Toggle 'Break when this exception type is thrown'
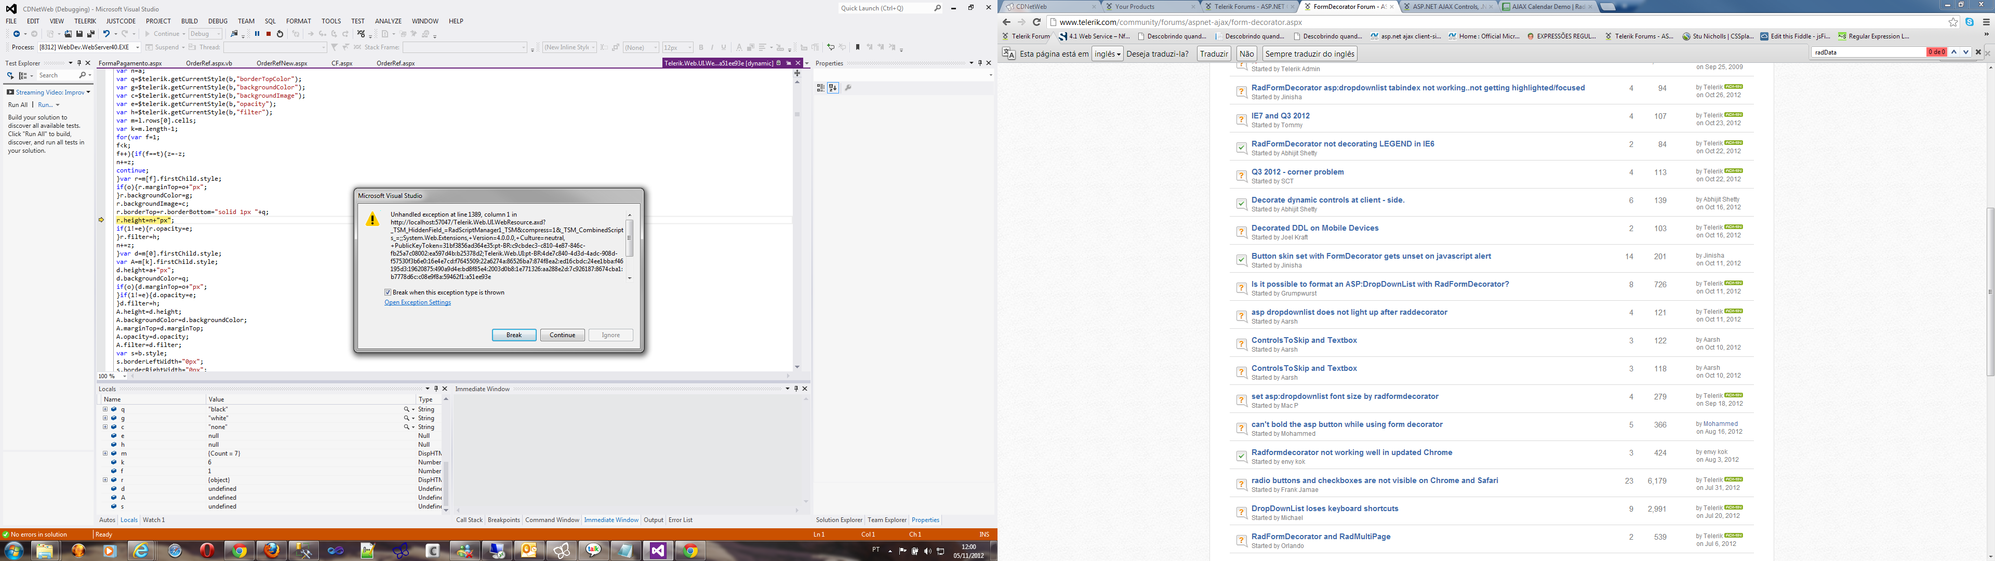 point(388,293)
